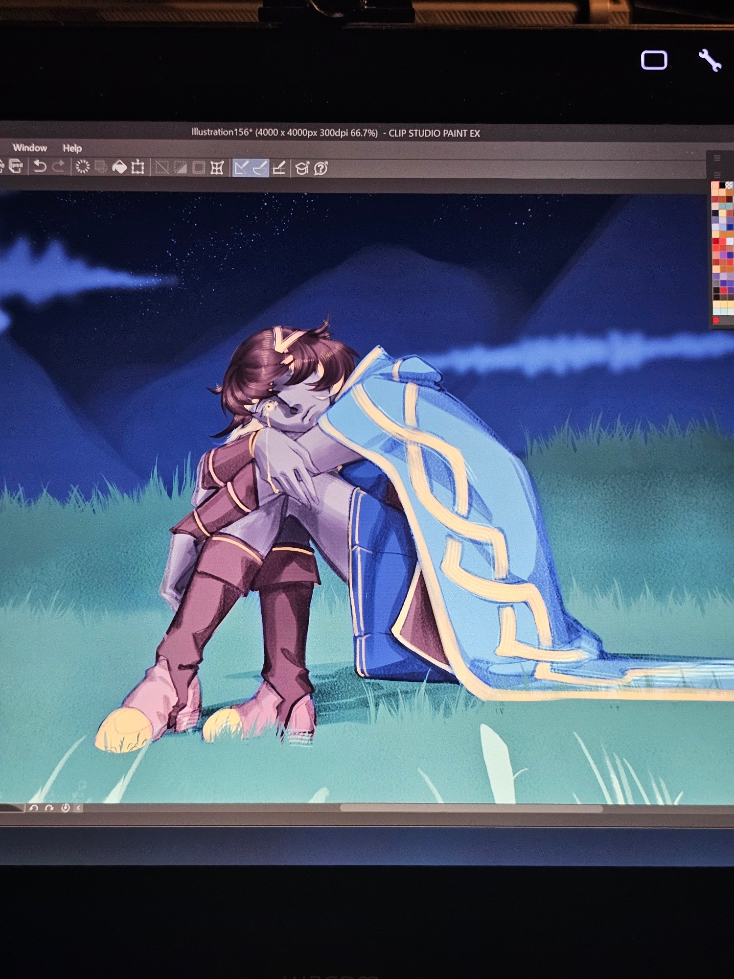This screenshot has height=979, width=734.
Task: Click the Clear (burst) icon in toolbar
Action: click(82, 167)
